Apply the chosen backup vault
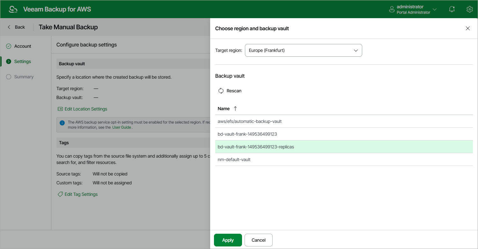Viewport: 478px width, 249px height. coord(228,240)
